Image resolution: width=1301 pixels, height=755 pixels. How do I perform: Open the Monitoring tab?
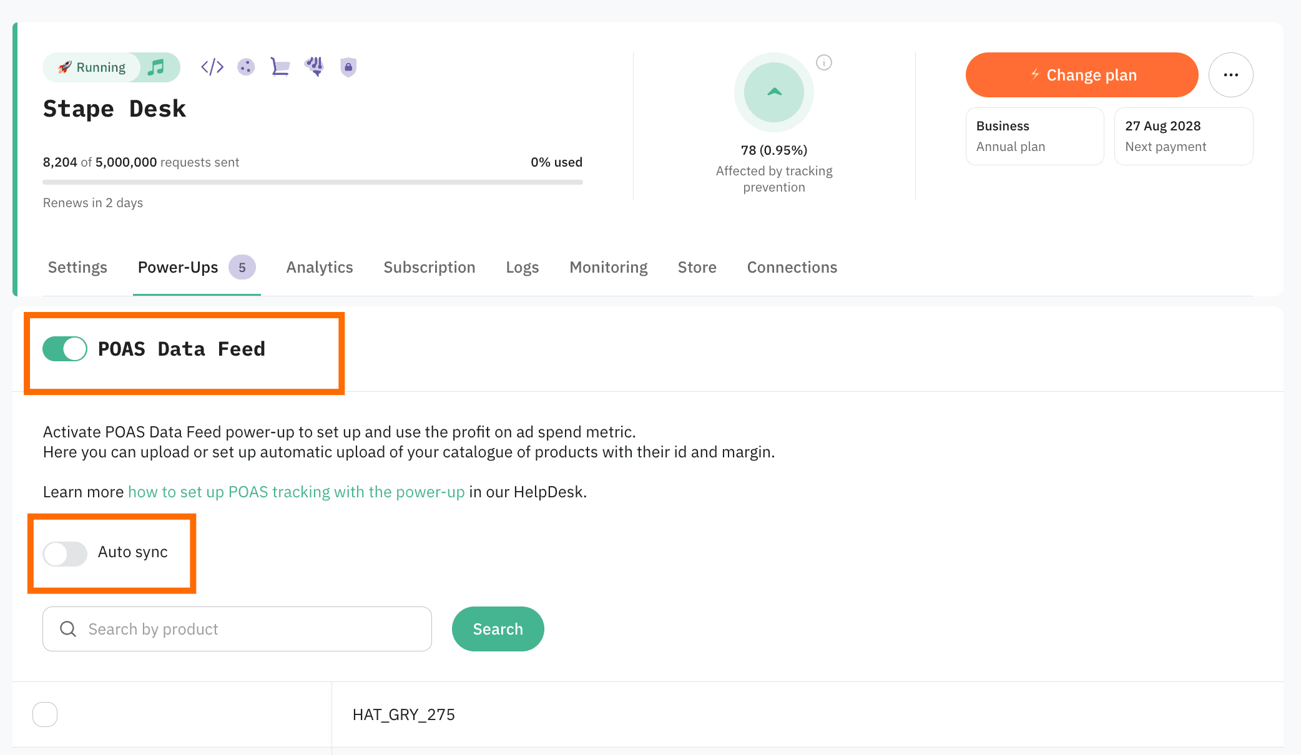[x=608, y=267]
